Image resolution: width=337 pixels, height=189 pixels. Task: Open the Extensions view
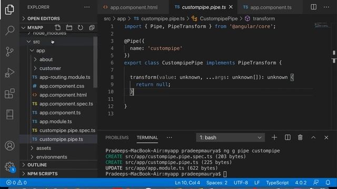9,93
